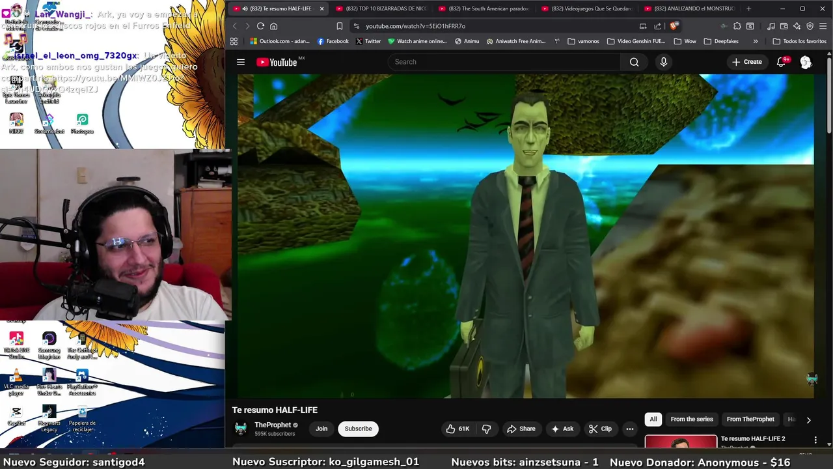Open Todos los favoritos bookmarks folder

(799, 41)
